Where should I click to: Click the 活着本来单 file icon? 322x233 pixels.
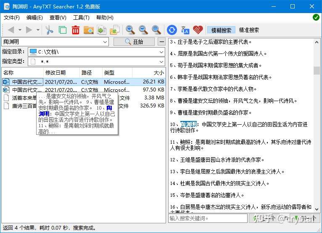6,98
